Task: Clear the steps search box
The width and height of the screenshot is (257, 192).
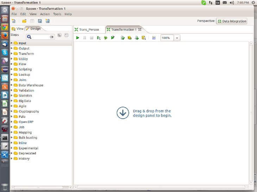Action: click(x=52, y=37)
